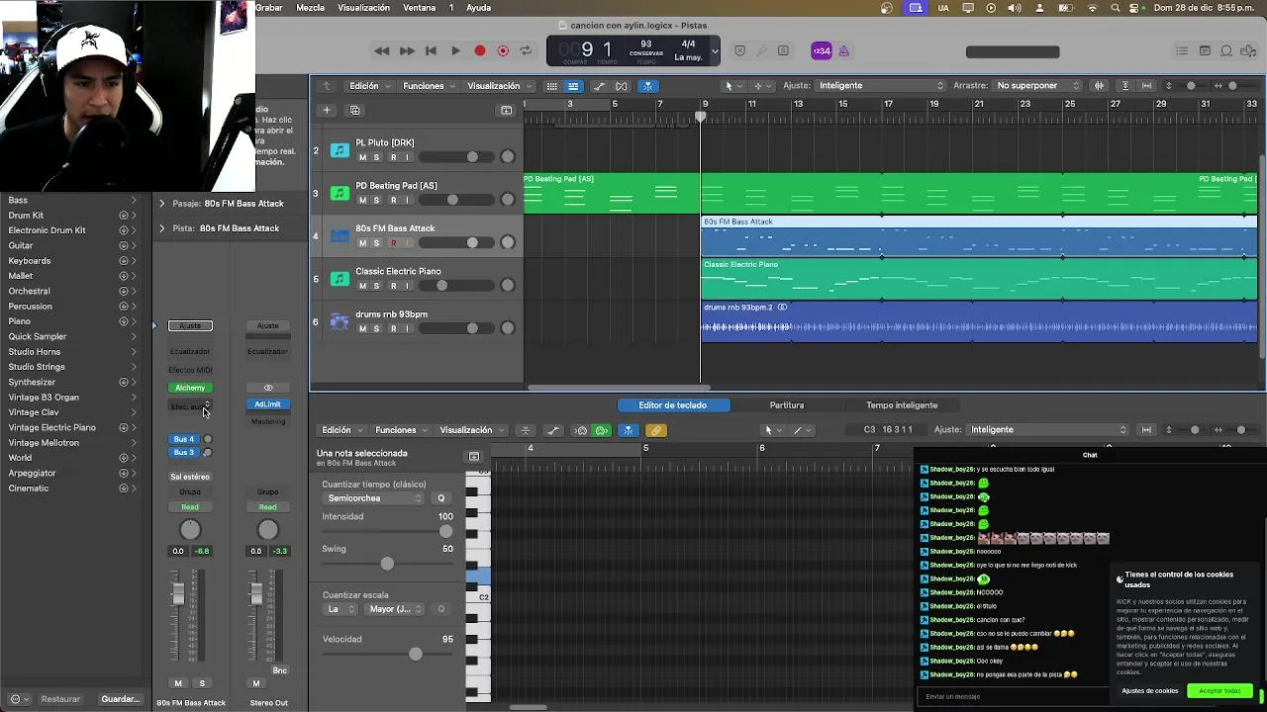Viewport: 1267px width, 712px height.
Task: Click the Q quantize time button
Action: tap(441, 498)
